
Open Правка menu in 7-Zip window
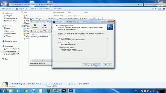coord(38,22)
